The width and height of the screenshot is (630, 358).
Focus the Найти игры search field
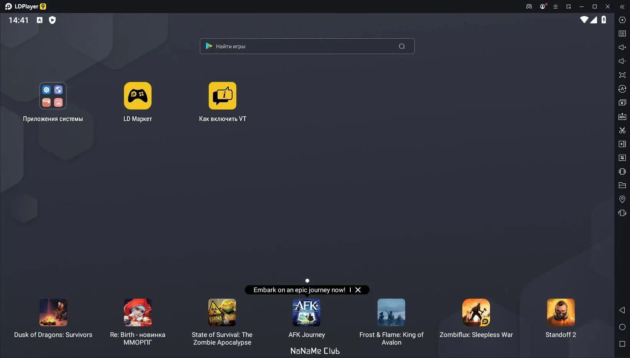[307, 46]
